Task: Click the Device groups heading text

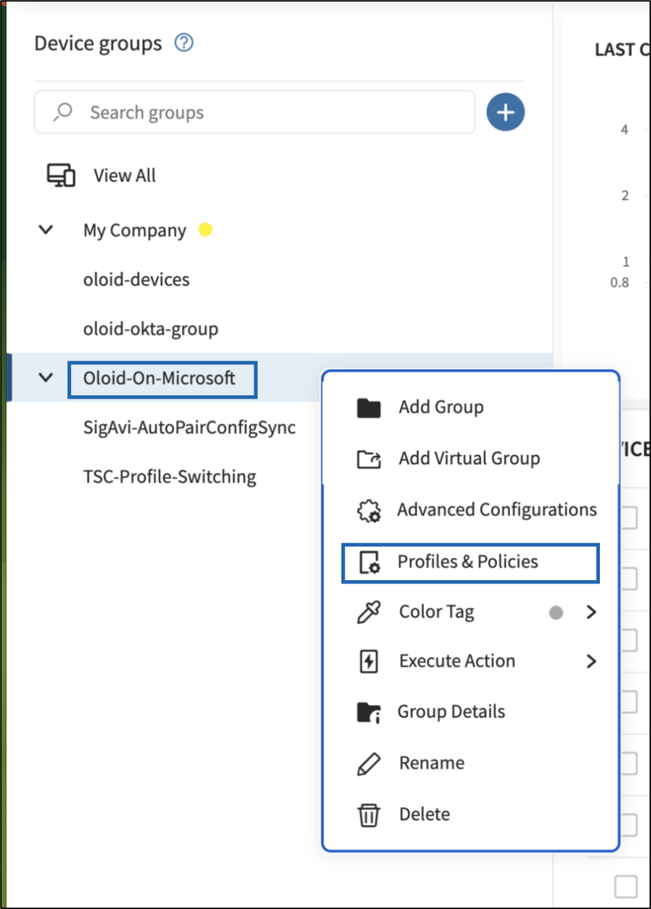Action: click(x=98, y=43)
